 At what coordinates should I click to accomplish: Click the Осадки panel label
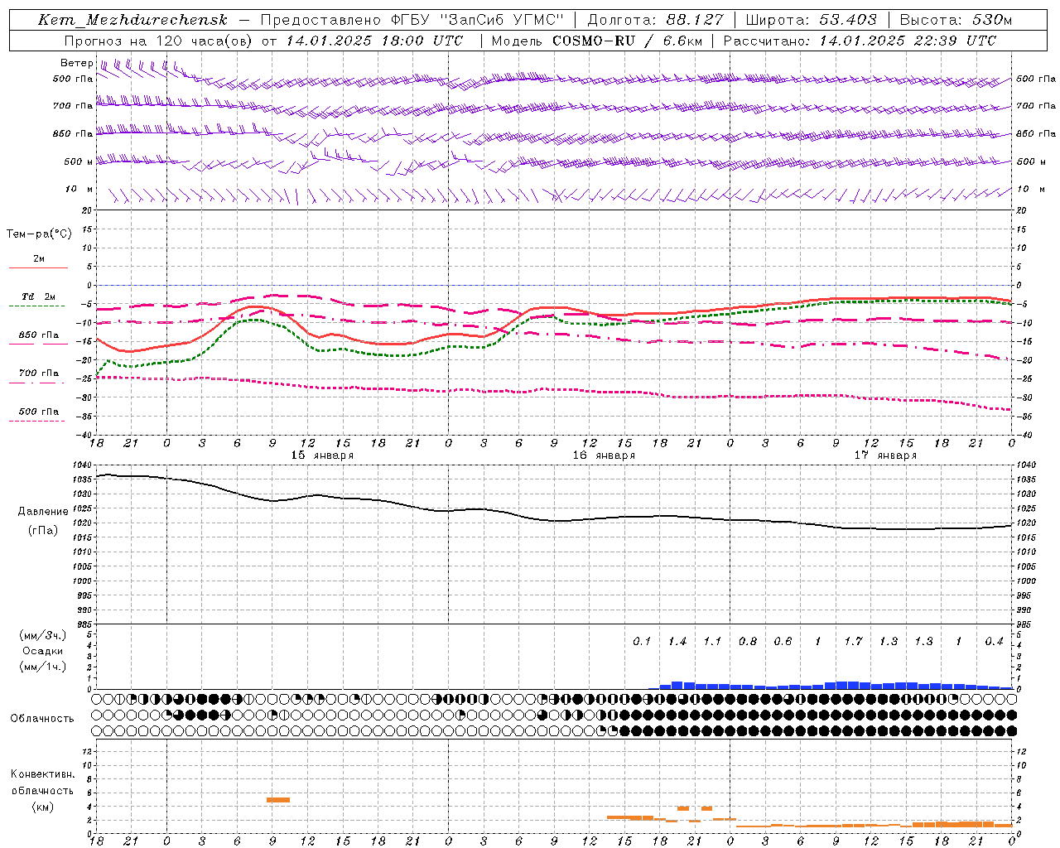(42, 651)
